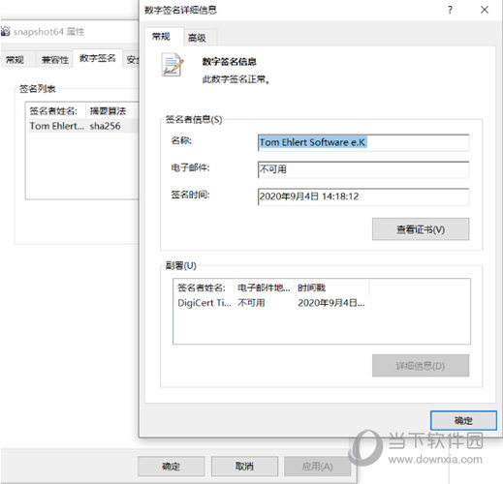Click the 数字签名信息 heading text
The height and width of the screenshot is (484, 503).
coord(230,61)
